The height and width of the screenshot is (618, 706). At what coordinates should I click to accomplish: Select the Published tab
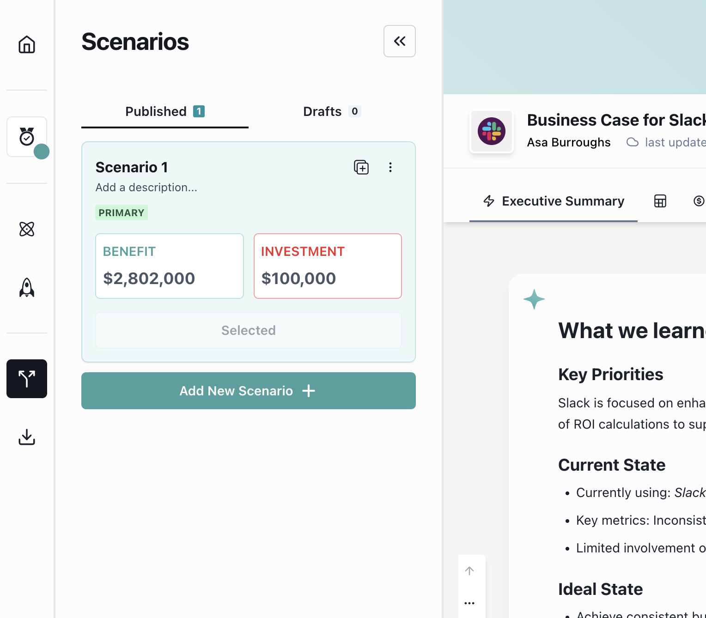click(x=164, y=111)
